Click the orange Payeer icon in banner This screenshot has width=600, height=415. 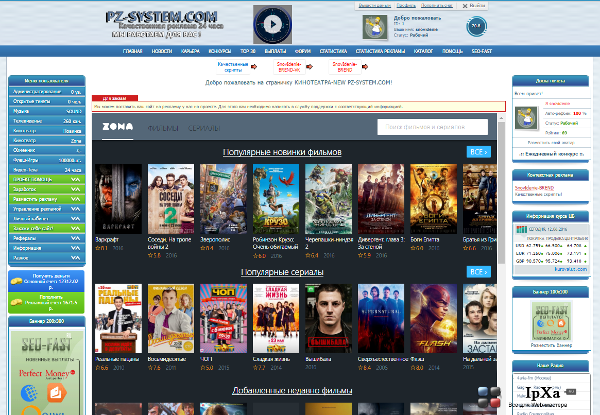tap(57, 393)
